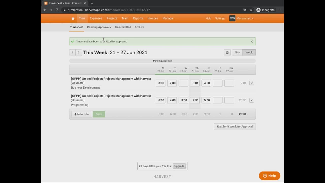Edit Programming Friday 5:00 field
Image resolution: width=325 pixels, height=183 pixels.
[x=206, y=100]
